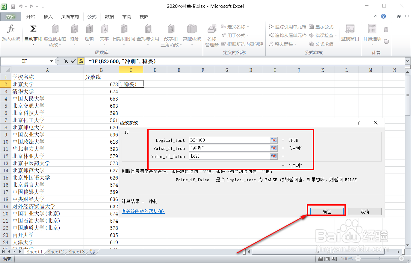Open the Name Box dropdown arrow
The image size is (411, 263).
click(x=51, y=61)
